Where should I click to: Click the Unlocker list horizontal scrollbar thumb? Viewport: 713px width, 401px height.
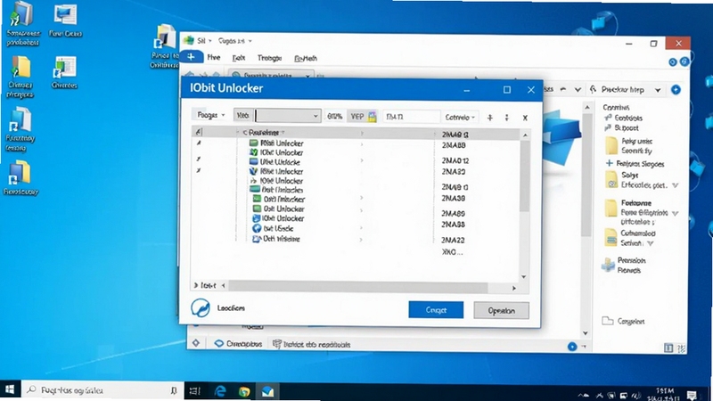358,286
